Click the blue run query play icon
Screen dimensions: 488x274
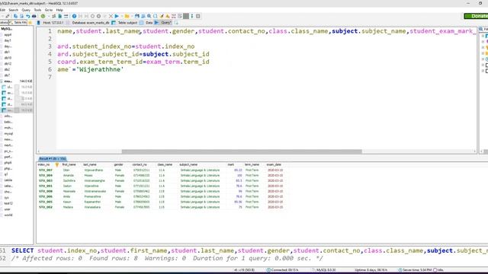[x=117, y=16]
